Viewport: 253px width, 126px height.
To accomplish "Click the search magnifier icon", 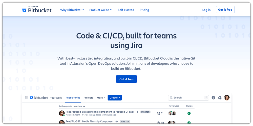I will click(171, 98).
